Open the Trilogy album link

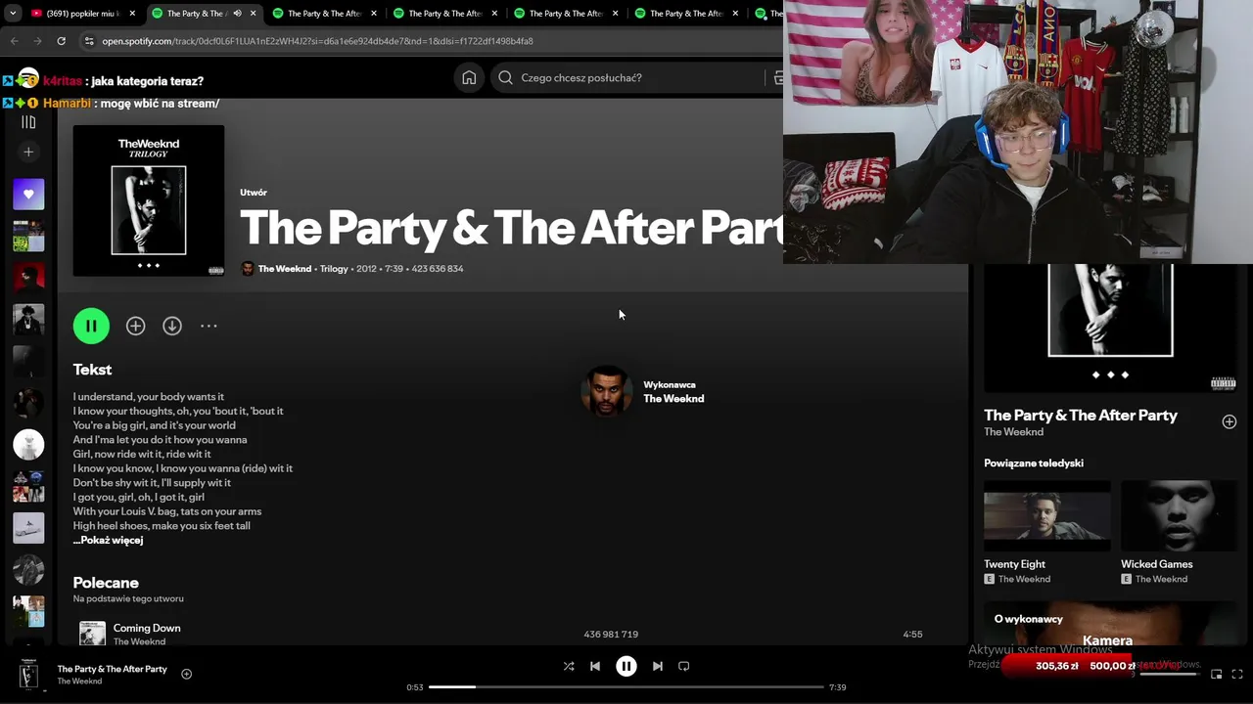click(x=334, y=269)
